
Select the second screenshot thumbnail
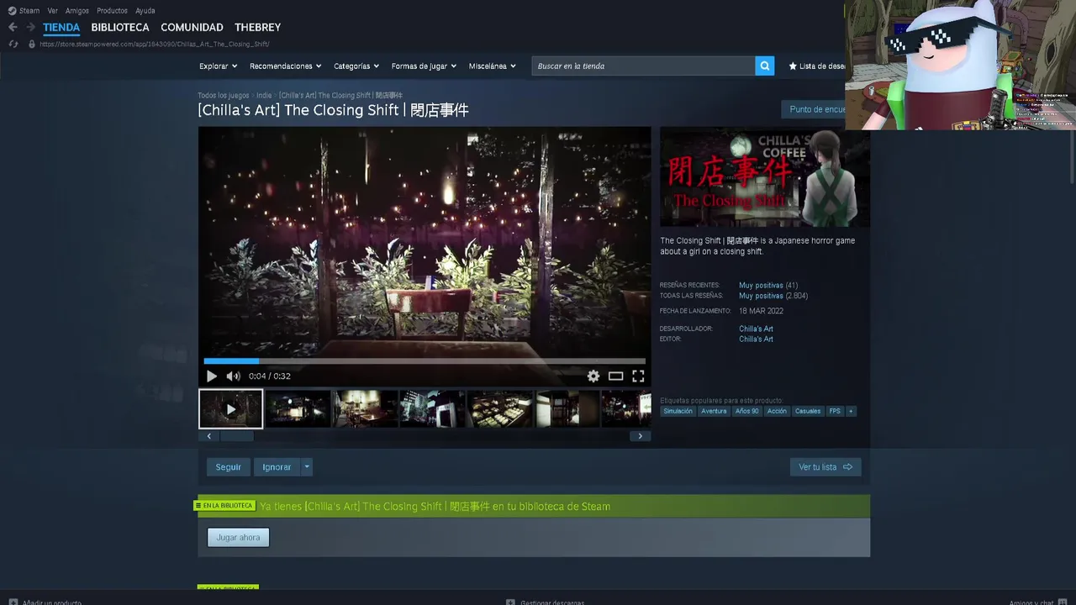click(298, 409)
